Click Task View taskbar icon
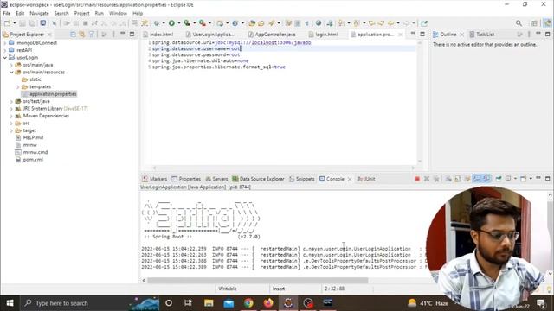The height and width of the screenshot is (311, 554). [189, 303]
